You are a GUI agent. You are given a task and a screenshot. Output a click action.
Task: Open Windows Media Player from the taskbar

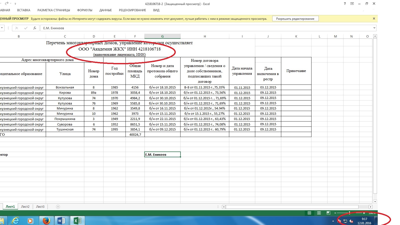tap(30, 221)
